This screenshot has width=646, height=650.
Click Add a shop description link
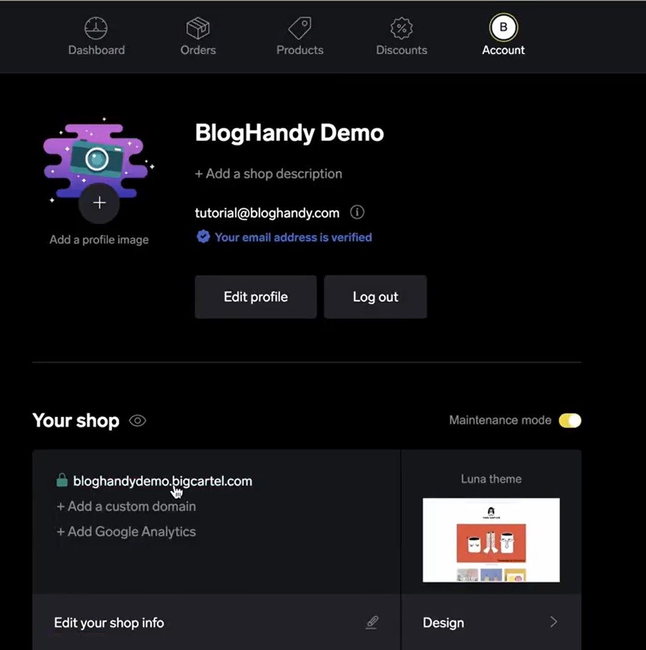click(269, 174)
